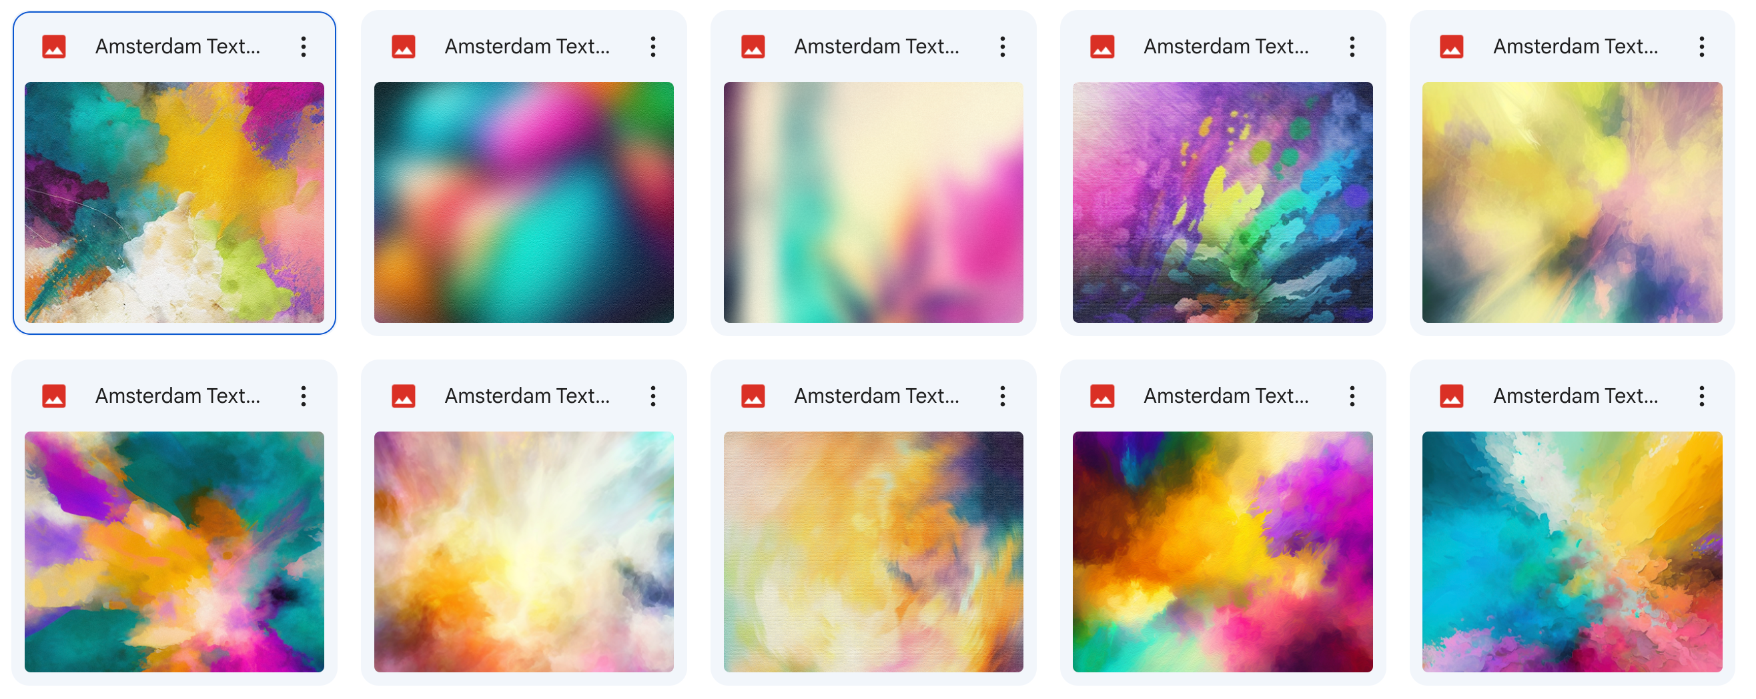Screen dimensions: 1756x699
Task: Select the vivid orange magenta cloud thumbnail
Action: tap(1222, 552)
